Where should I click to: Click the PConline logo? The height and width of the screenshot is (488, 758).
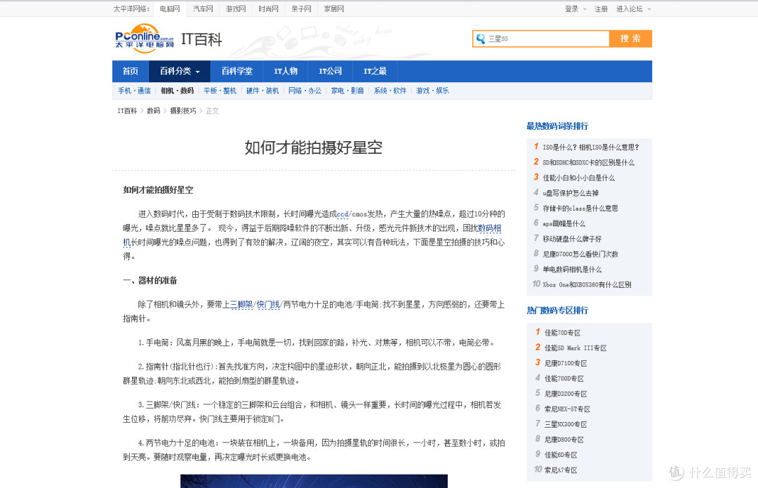(x=144, y=38)
